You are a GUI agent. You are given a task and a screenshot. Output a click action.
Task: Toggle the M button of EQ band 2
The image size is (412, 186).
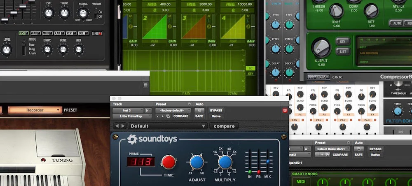169,16
